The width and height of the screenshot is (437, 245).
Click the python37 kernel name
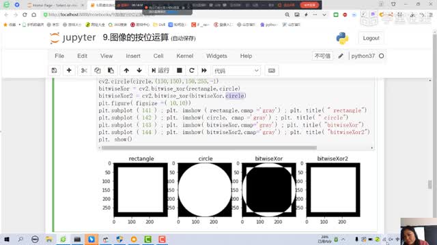click(363, 56)
